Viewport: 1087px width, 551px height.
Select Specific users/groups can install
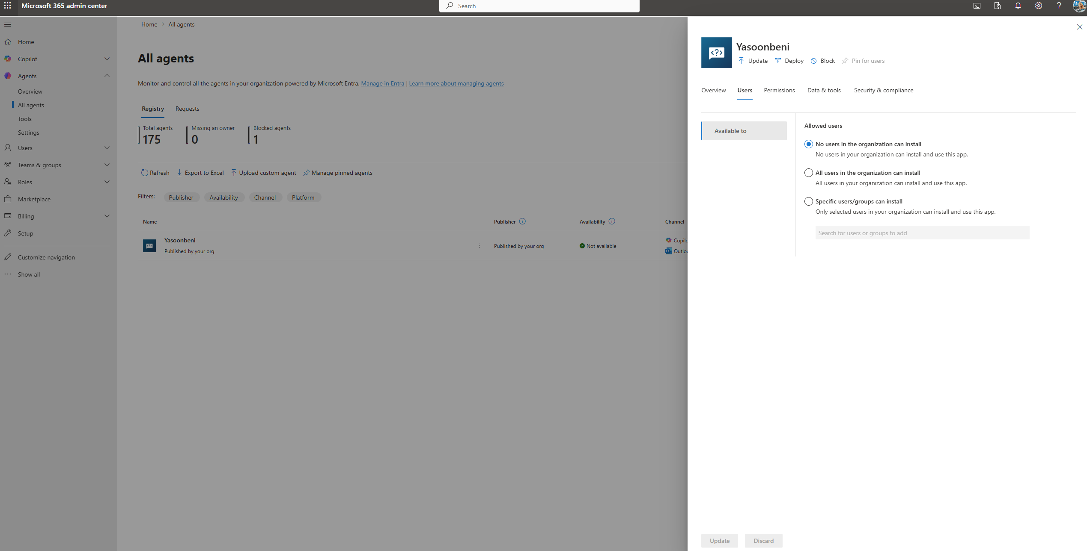[808, 201]
